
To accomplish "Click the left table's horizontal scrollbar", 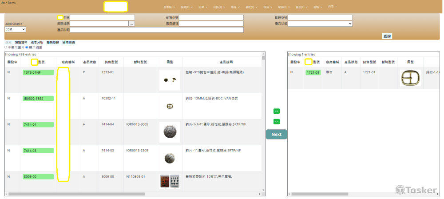I will click(x=76, y=194).
